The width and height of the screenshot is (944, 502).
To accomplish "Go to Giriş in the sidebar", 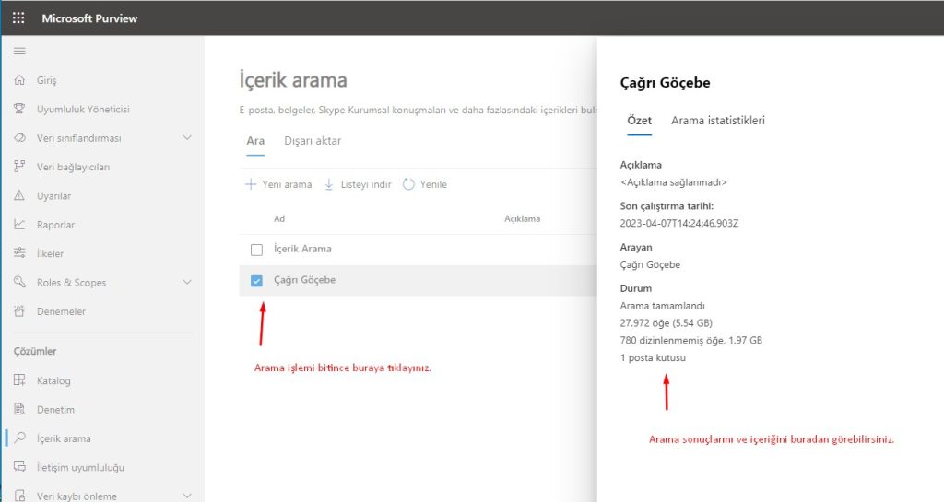I will coord(46,80).
